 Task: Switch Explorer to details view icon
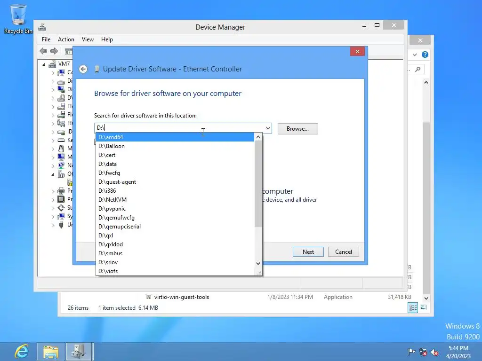pyautogui.click(x=413, y=307)
